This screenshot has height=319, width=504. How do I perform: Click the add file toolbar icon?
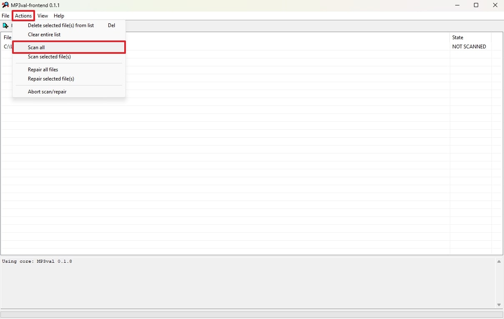[x=5, y=26]
